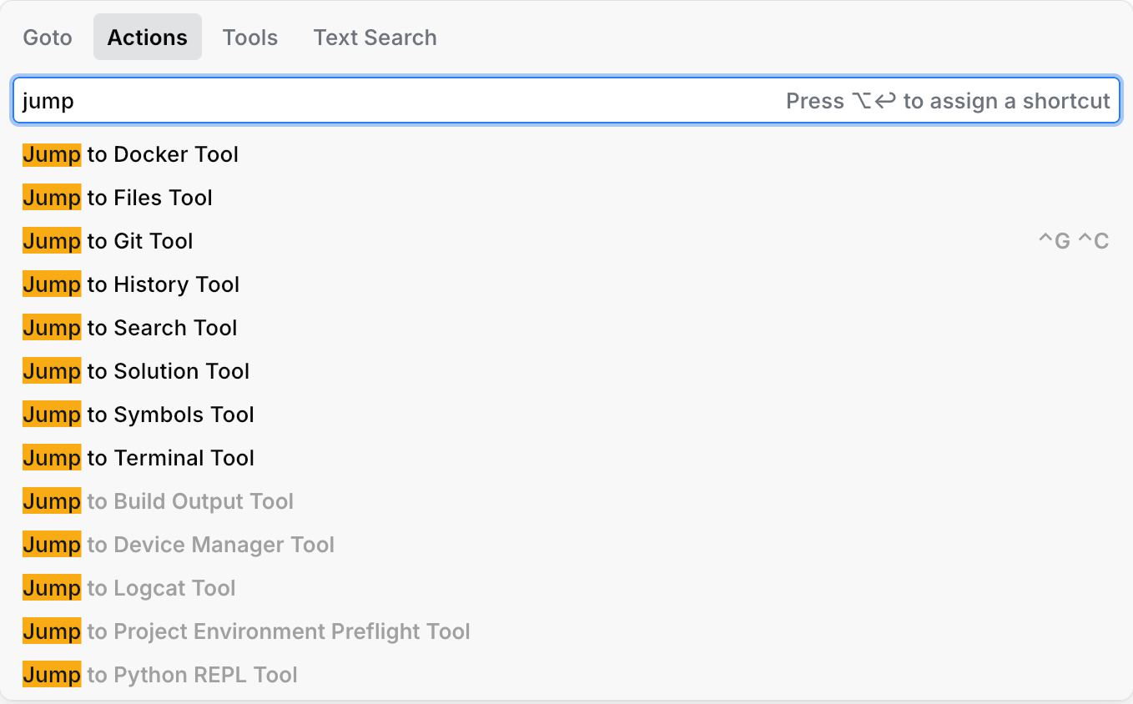Open Jump to Project Environment Preflight Tool
This screenshot has width=1133, height=704.
[x=245, y=631]
